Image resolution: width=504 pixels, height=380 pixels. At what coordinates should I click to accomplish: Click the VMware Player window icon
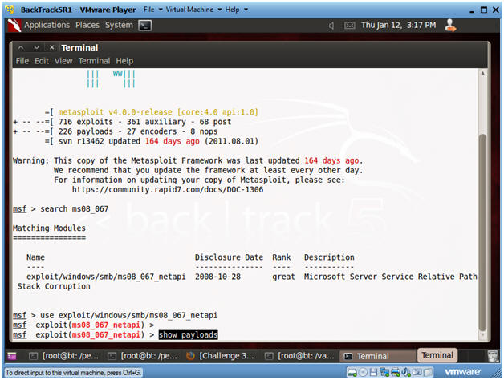pyautogui.click(x=10, y=10)
